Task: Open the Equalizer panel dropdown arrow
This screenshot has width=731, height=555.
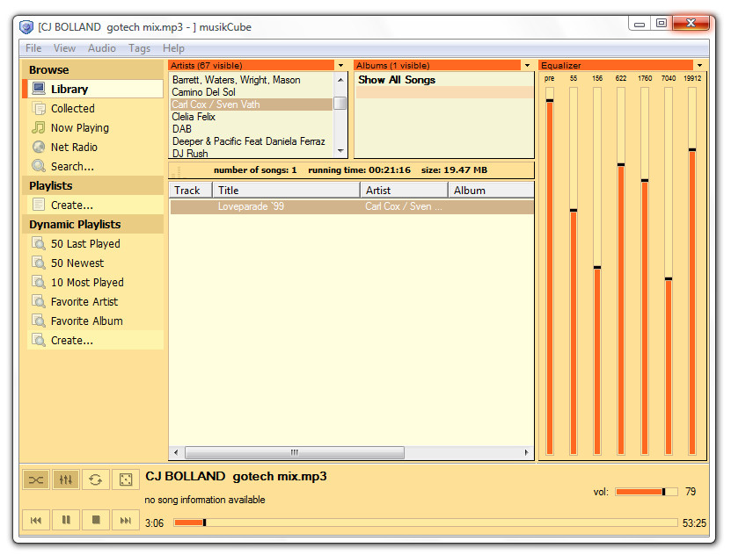Action: click(x=699, y=66)
